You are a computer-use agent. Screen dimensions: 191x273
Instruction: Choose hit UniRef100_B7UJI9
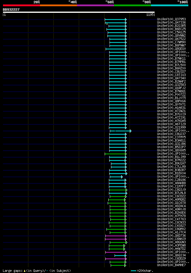[171, 114]
